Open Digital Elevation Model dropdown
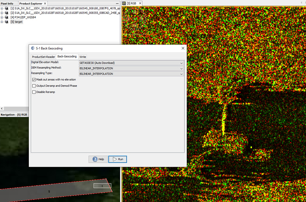Image resolution: width=306 pixels, height=202 pixels. tap(131, 63)
